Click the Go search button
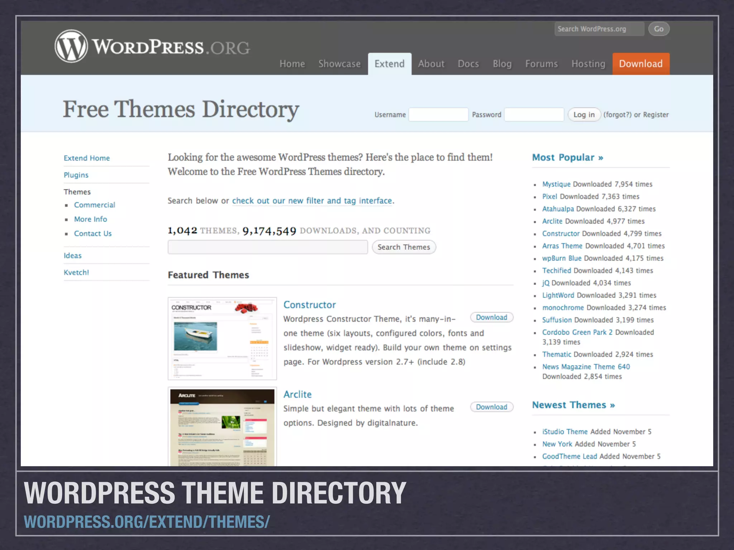Viewport: 734px width, 550px height. 659,29
